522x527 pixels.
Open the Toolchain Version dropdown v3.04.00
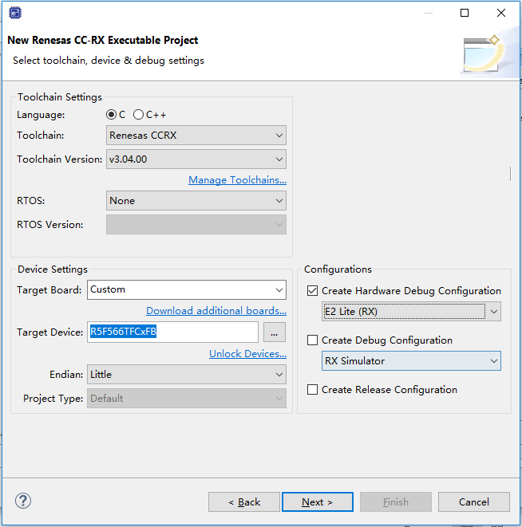tap(196, 159)
